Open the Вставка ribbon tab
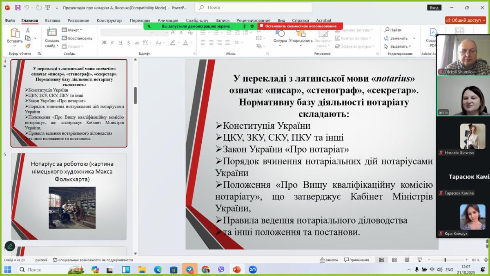Viewport: 490px width, 276px height. point(53,20)
